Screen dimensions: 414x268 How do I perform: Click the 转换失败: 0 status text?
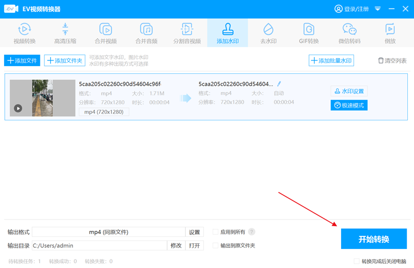pos(99,261)
